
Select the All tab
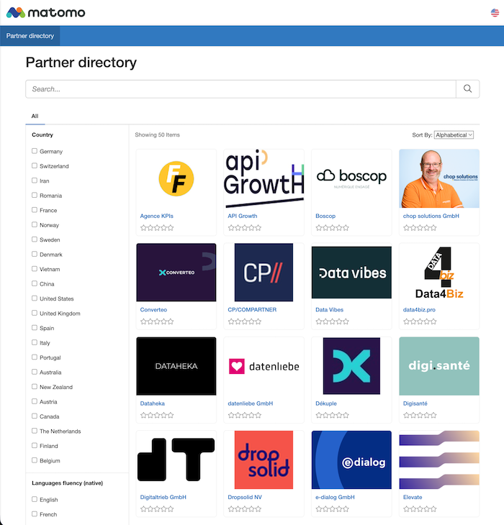click(x=35, y=116)
